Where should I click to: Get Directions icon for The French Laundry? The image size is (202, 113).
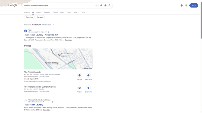click(88, 75)
